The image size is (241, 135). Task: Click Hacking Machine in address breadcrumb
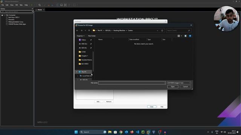point(119,30)
